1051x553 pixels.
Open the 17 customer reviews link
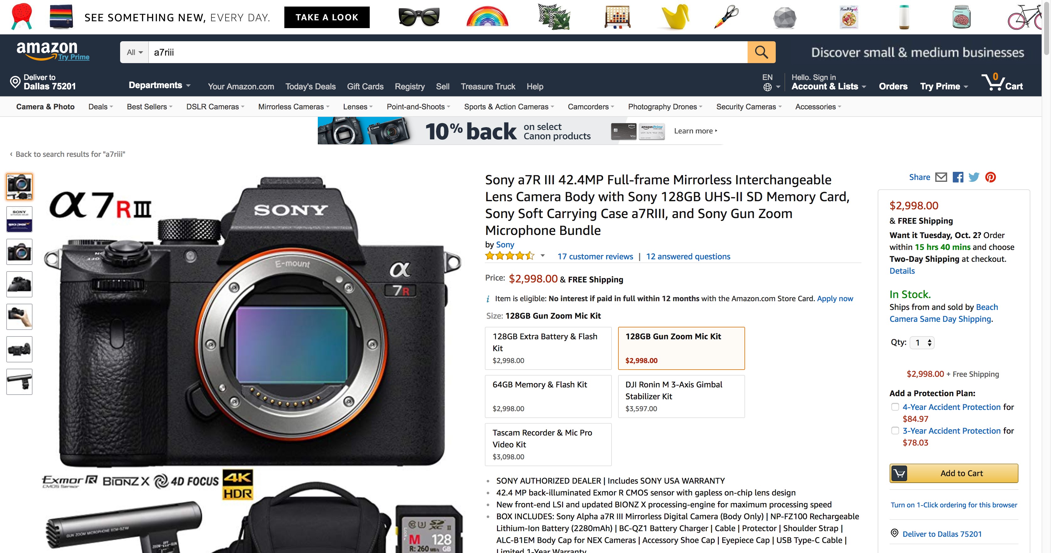(595, 256)
